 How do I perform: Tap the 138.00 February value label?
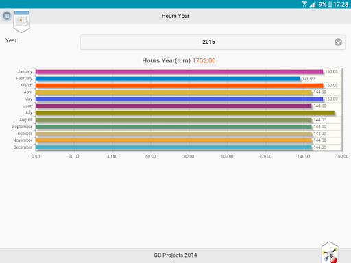(308, 79)
